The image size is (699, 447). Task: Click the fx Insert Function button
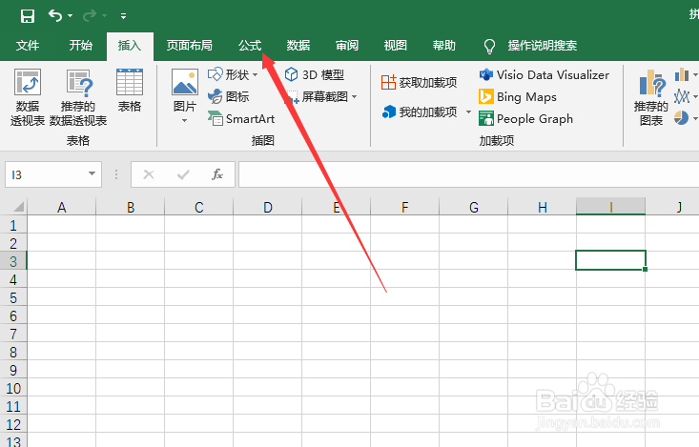(x=217, y=174)
